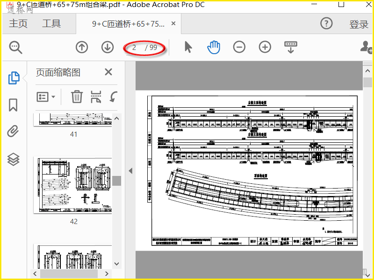Click the current page number field
The height and width of the screenshot is (280, 374).
tap(135, 48)
